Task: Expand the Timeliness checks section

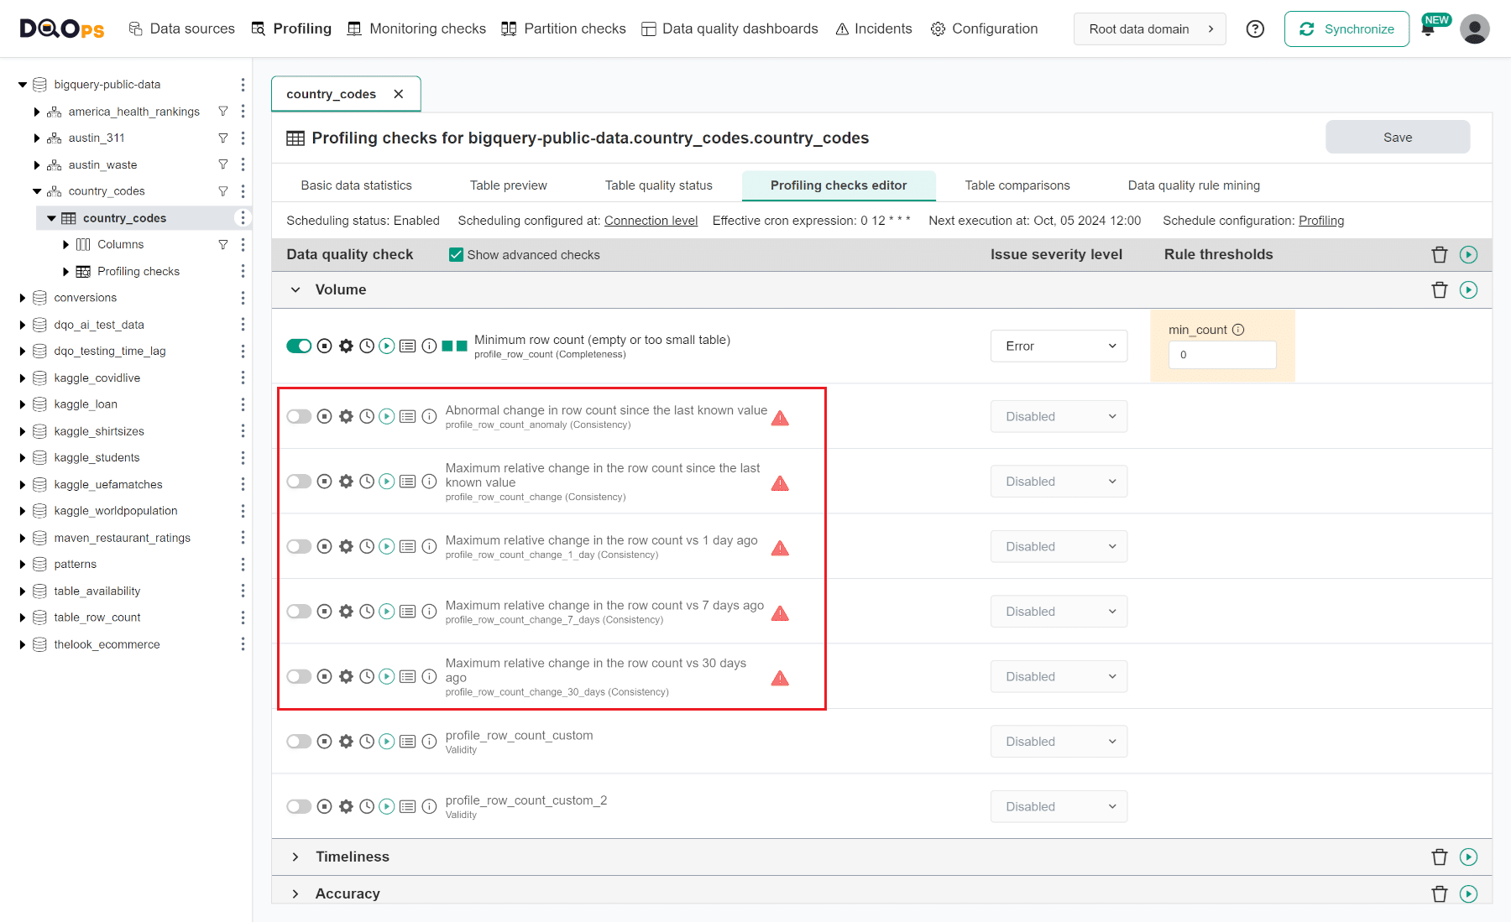Action: [295, 857]
